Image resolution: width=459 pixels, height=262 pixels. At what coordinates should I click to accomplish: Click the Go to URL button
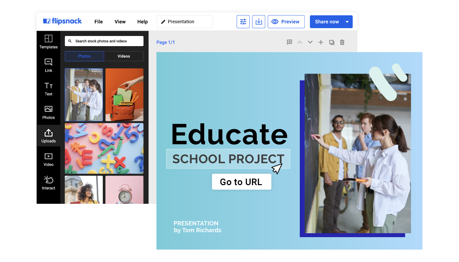(x=241, y=182)
